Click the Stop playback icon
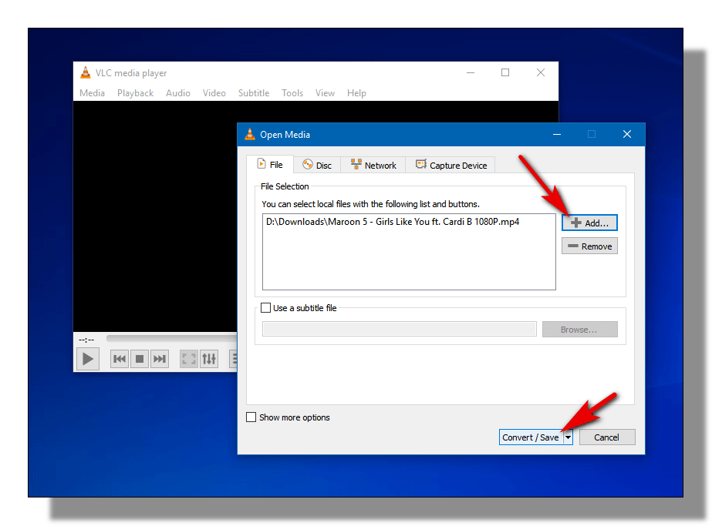Viewport: 712px width, 526px height. click(x=140, y=358)
